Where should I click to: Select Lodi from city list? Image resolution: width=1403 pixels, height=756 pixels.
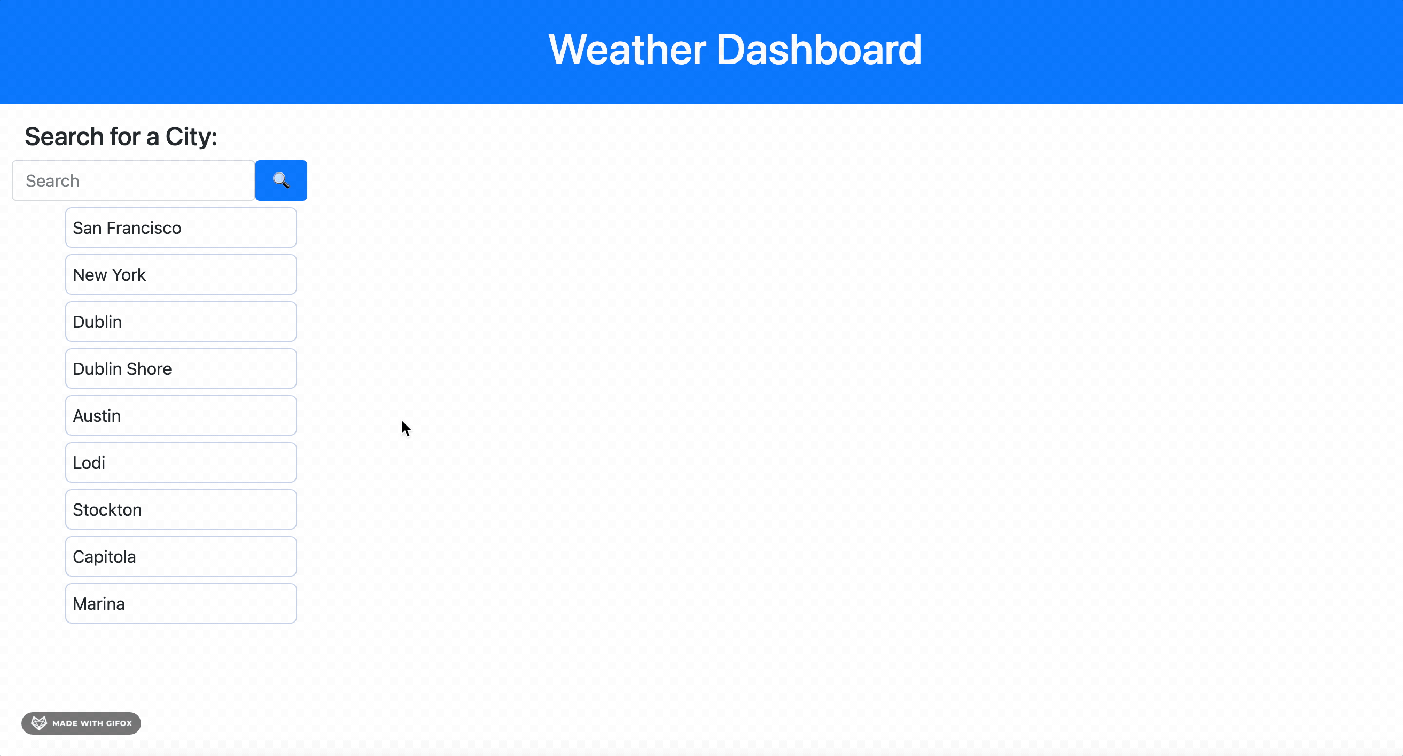pos(181,463)
